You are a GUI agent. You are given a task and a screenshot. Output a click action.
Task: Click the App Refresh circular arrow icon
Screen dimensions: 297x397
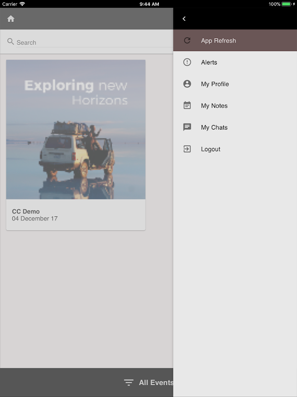(x=187, y=41)
